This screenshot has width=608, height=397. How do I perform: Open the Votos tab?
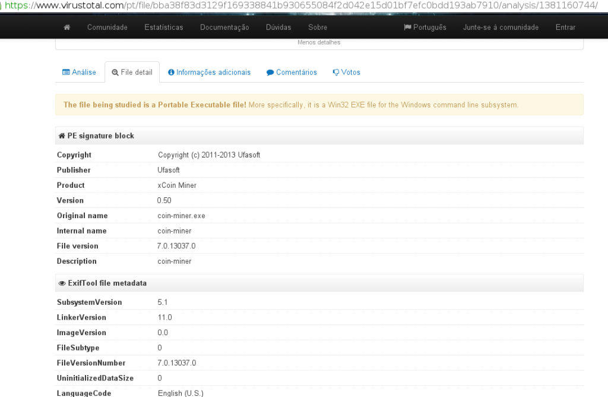point(347,72)
